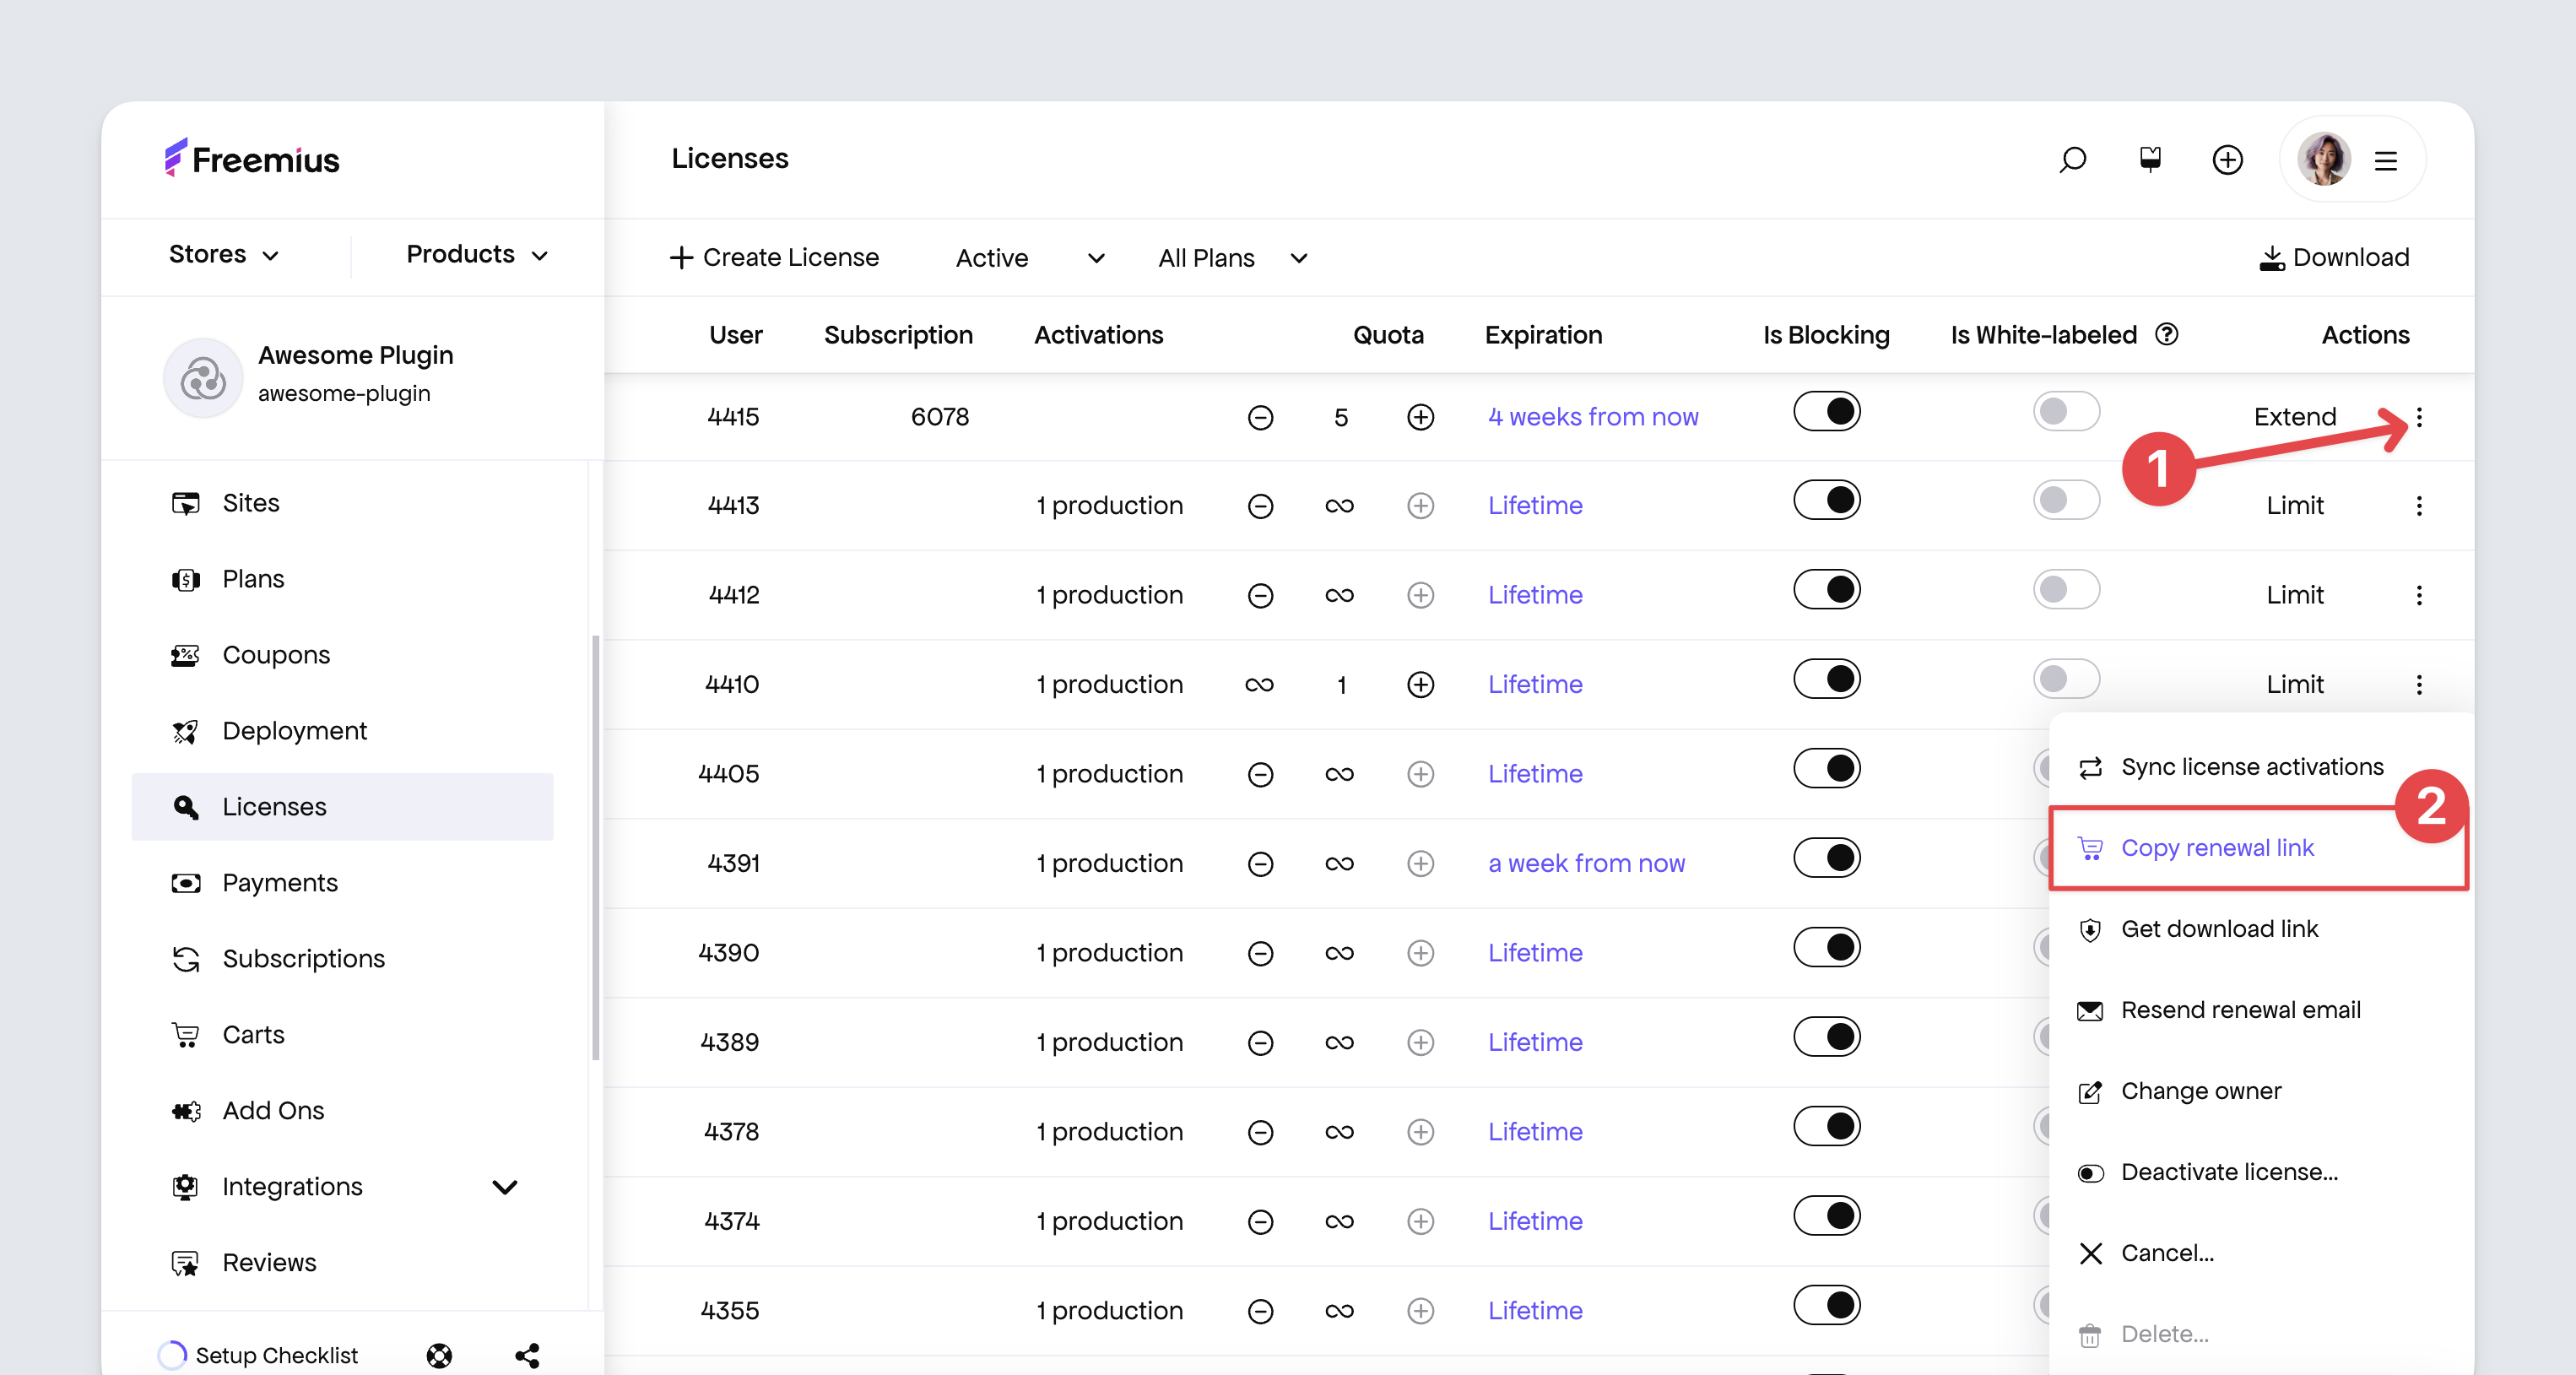Viewport: 2576px width, 1375px height.
Task: Open the Active status filter dropdown
Action: [x=1030, y=258]
